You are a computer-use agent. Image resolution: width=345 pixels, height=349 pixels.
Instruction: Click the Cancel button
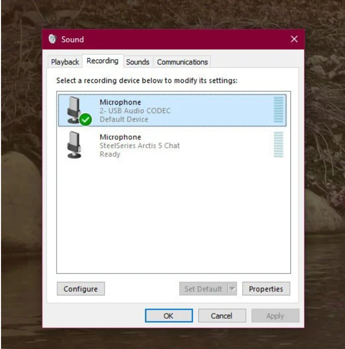[x=222, y=316]
